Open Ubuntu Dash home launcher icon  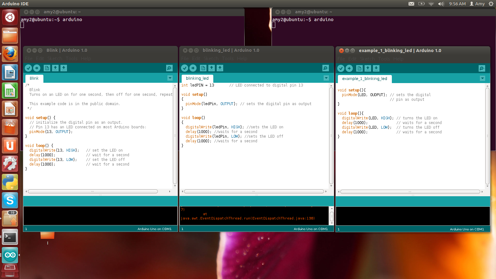click(x=10, y=17)
